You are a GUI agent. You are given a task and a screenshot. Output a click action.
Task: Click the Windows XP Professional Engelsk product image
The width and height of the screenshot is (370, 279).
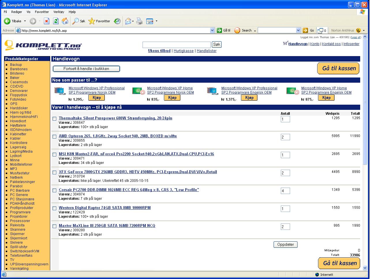(x=213, y=91)
